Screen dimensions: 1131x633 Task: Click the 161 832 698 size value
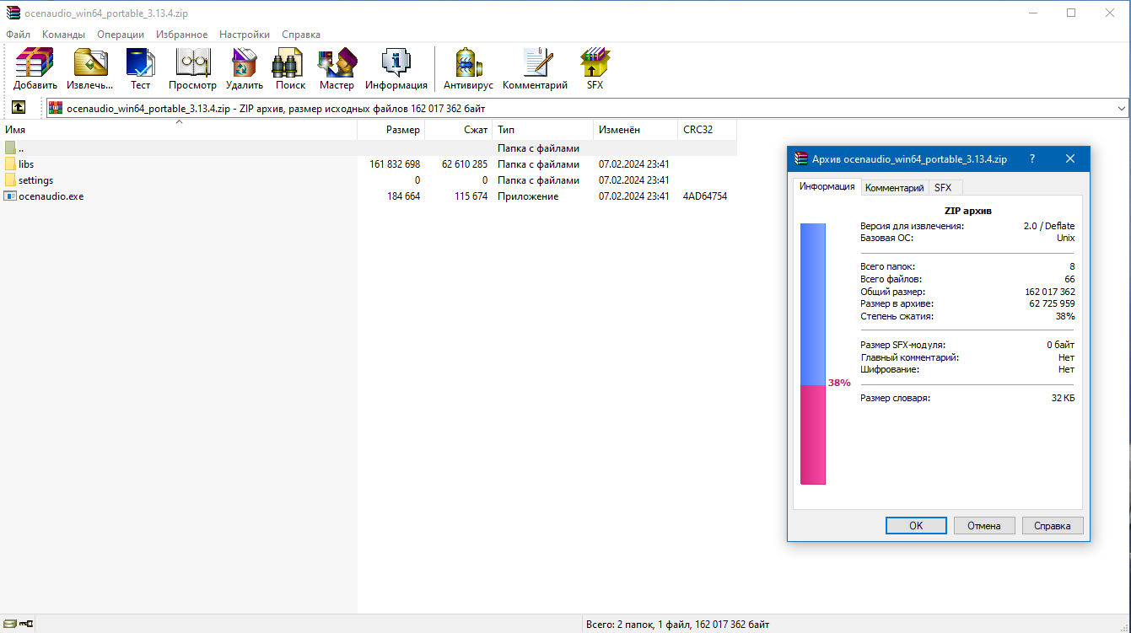point(395,164)
